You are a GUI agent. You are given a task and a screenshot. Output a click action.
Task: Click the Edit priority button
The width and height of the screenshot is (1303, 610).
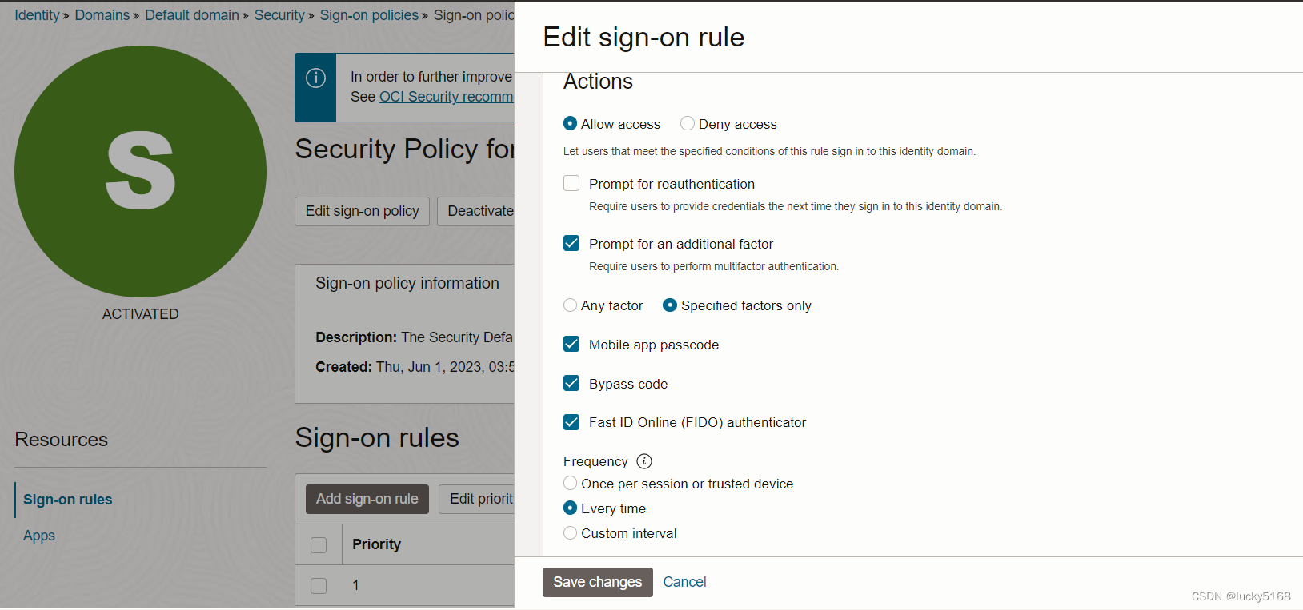coord(477,499)
